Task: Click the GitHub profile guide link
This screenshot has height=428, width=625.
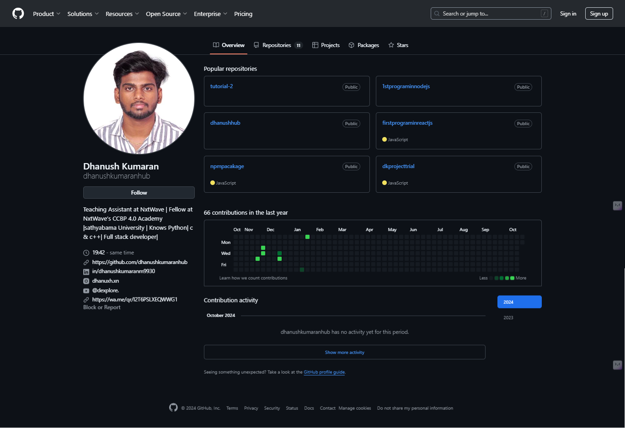Action: (324, 372)
